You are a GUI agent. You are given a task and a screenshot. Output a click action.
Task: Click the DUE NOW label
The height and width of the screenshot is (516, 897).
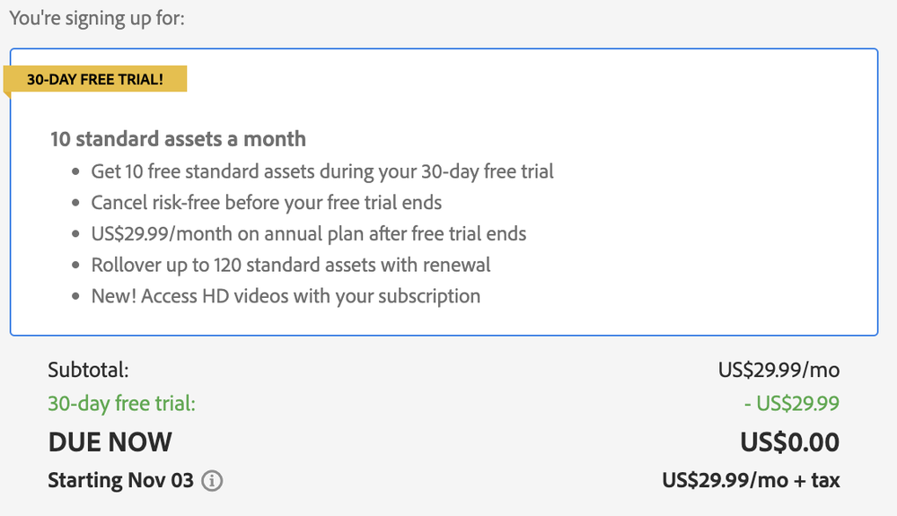110,442
